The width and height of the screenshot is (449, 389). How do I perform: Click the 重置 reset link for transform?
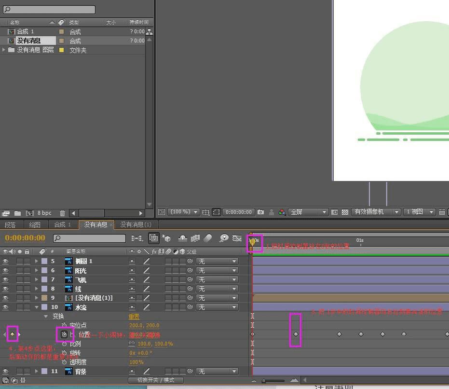coord(134,317)
